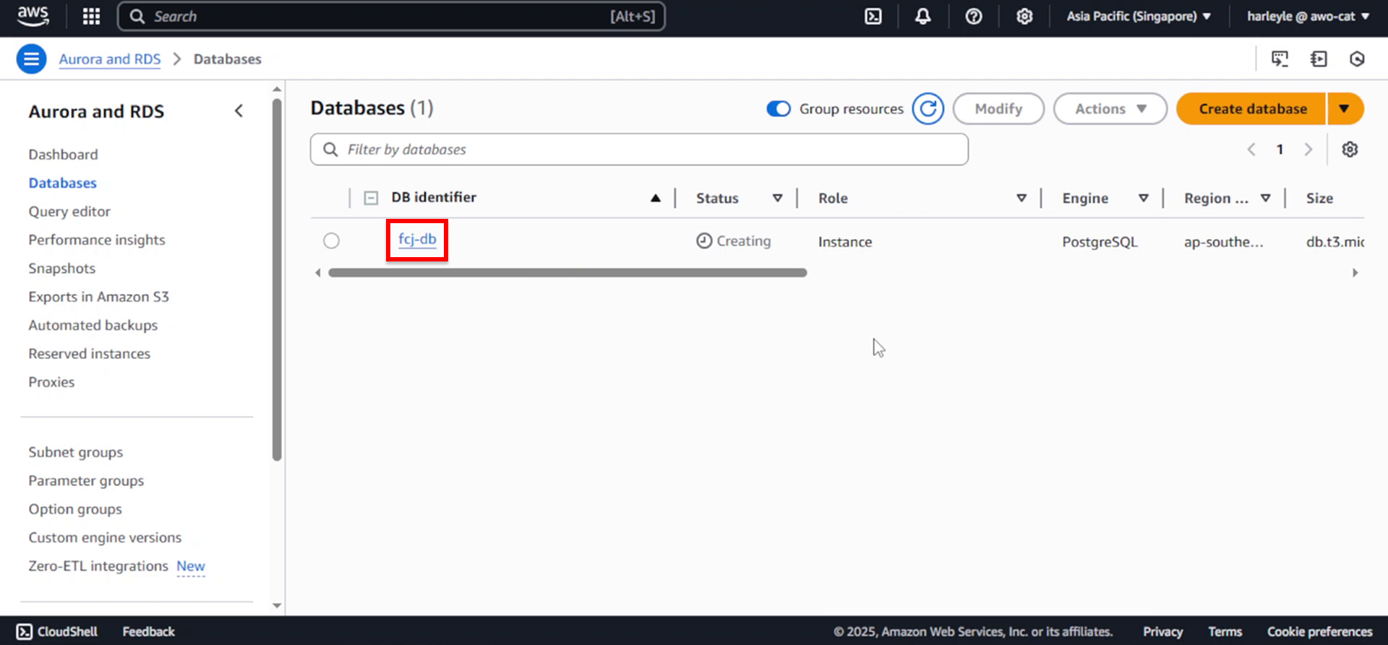Open Automated backups in the sidebar
This screenshot has height=645, width=1388.
pyautogui.click(x=93, y=325)
